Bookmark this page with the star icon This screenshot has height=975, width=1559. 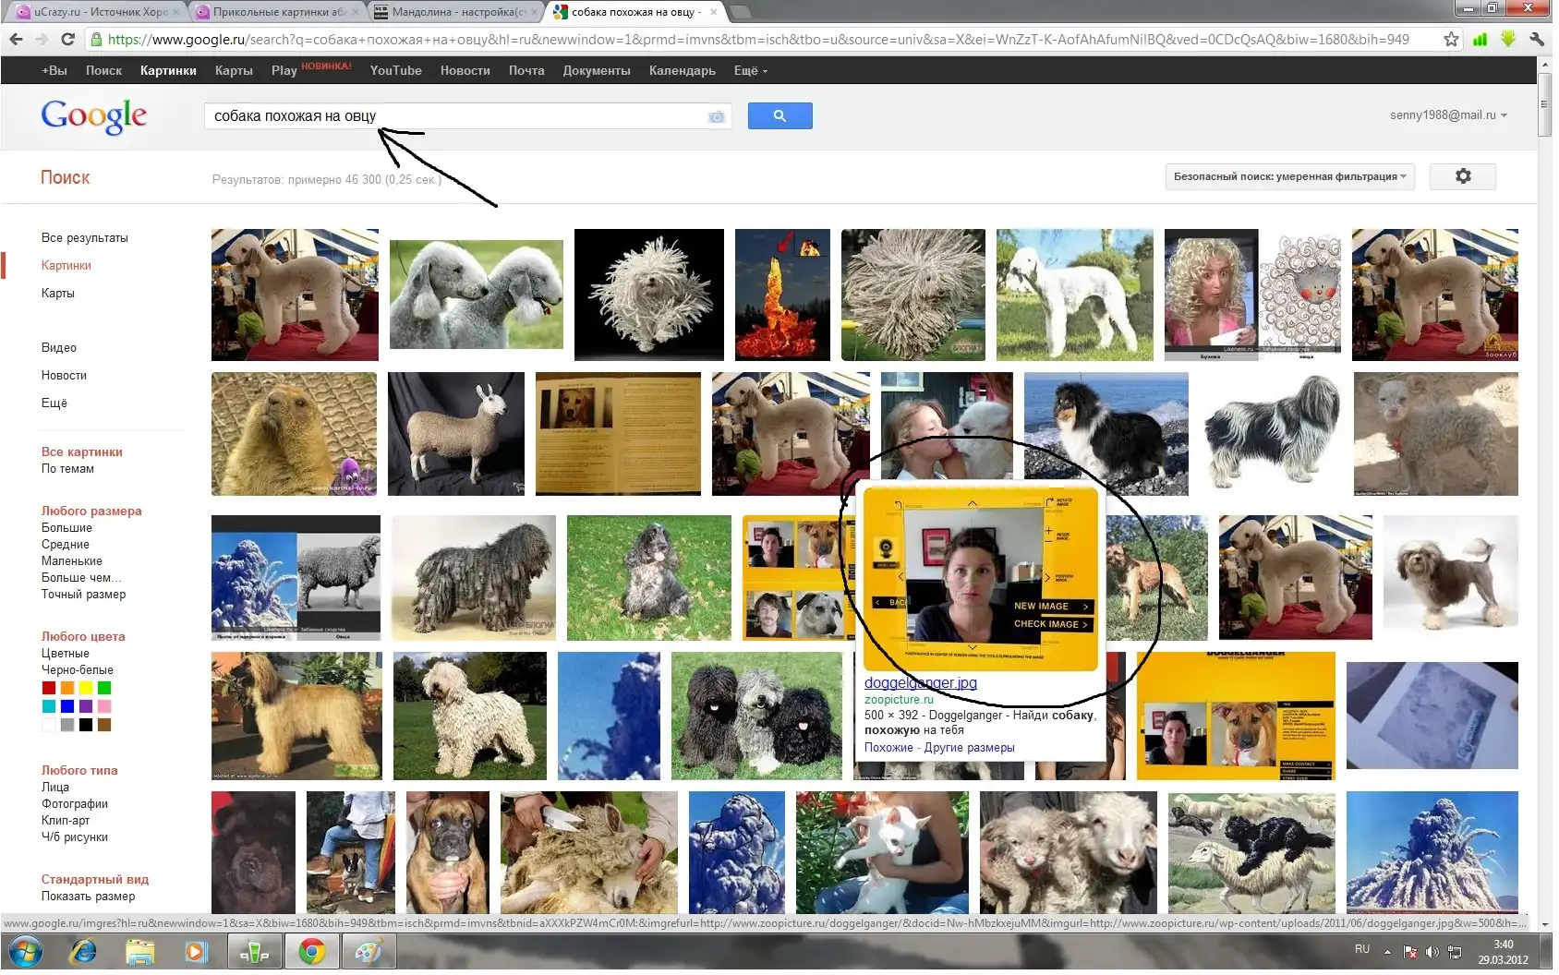coord(1451,39)
